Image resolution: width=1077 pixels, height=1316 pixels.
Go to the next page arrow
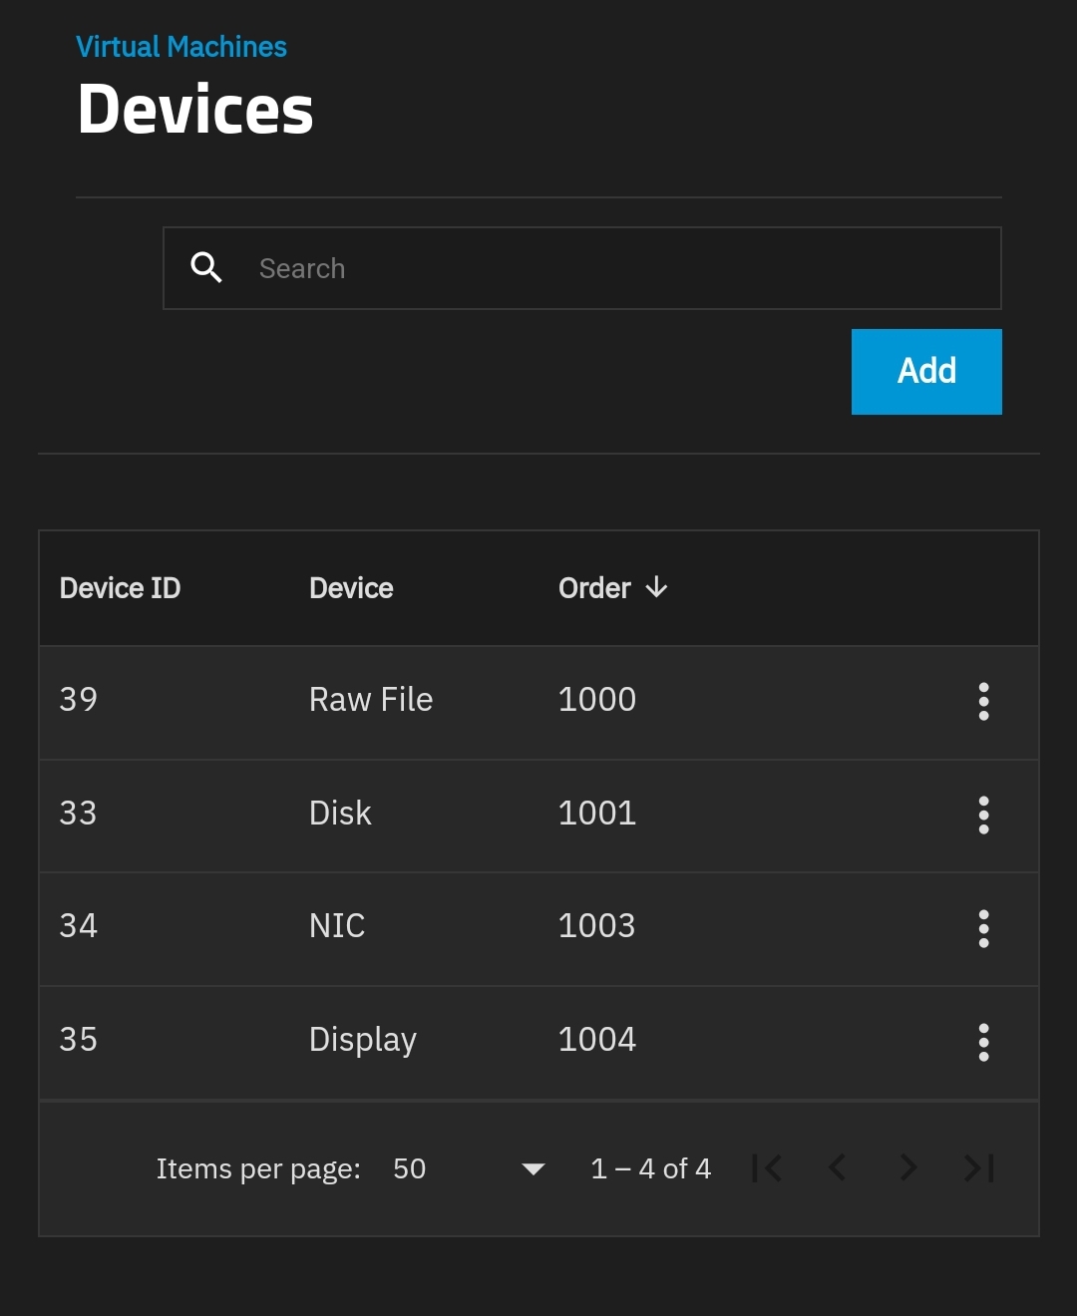(x=907, y=1167)
